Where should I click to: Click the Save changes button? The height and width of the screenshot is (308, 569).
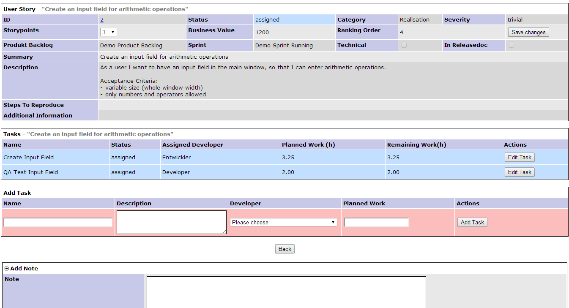[528, 32]
